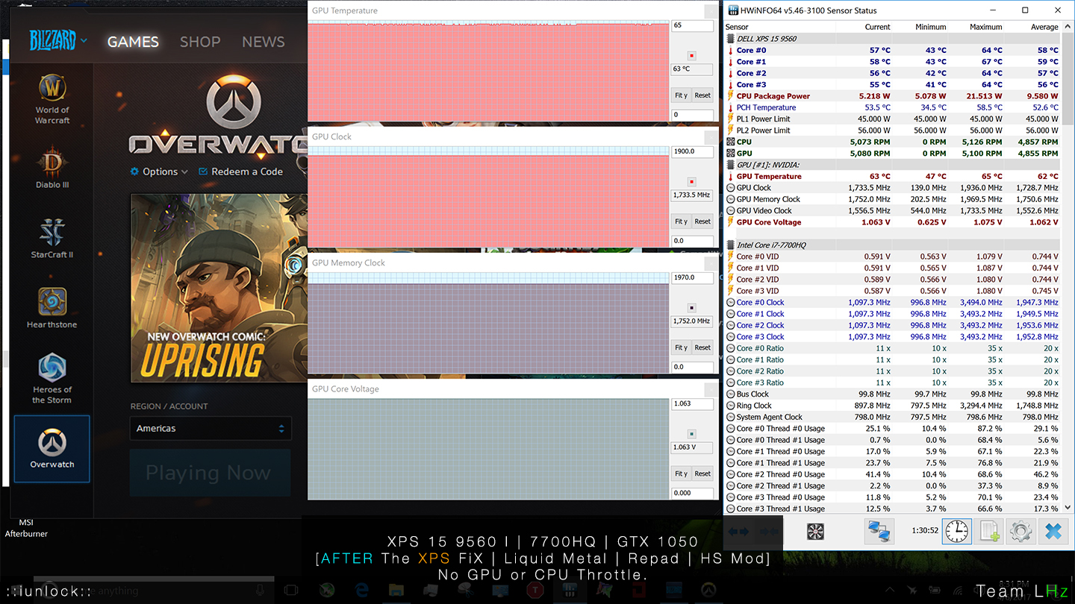Click the Minimum column header
Image resolution: width=1075 pixels, height=604 pixels.
[x=920, y=27]
